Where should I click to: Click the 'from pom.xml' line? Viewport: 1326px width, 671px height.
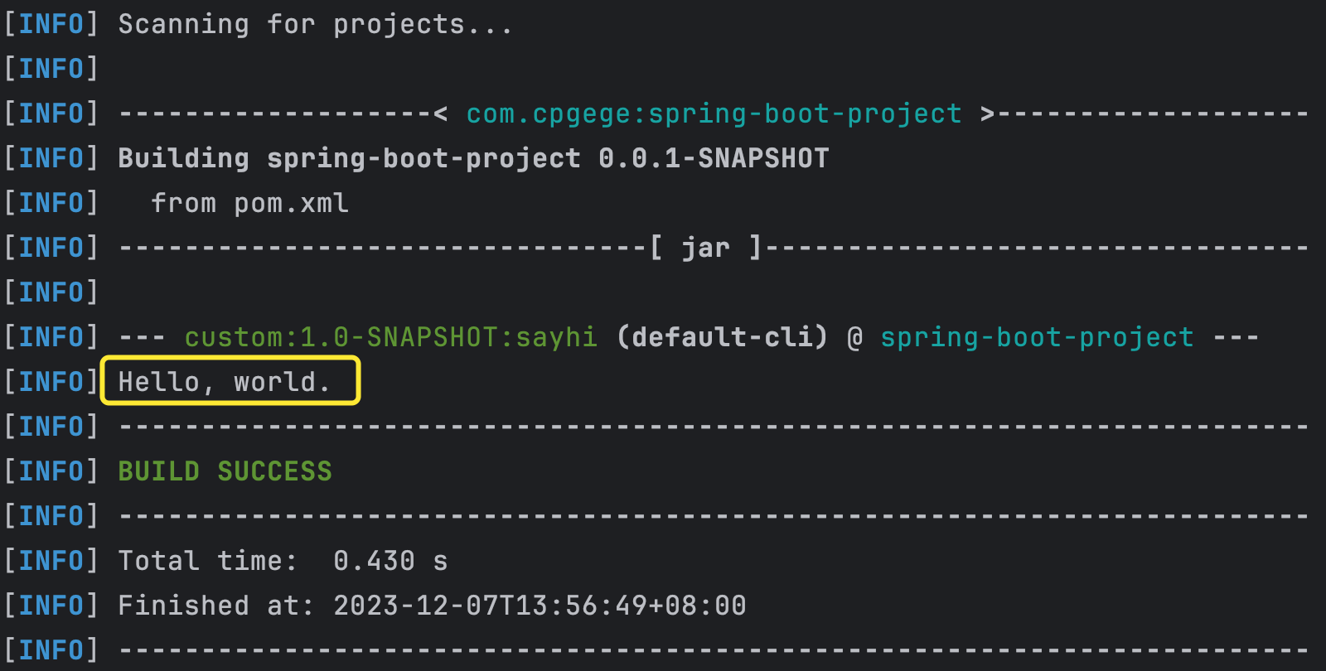click(x=249, y=203)
